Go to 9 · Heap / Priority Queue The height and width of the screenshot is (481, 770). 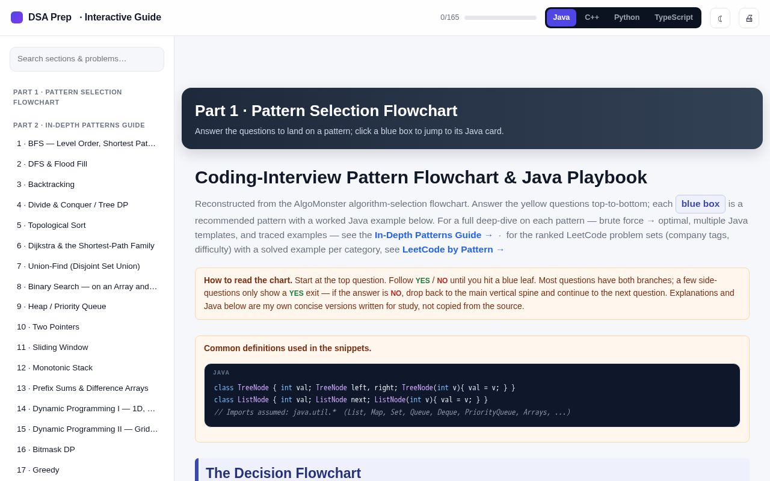point(87,307)
